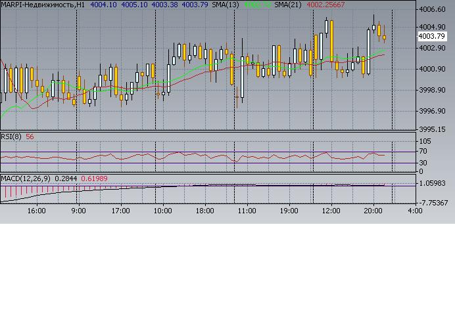Click the RSI 30 oversold level label
Screen dimensions: 455x336
pyautogui.click(x=424, y=162)
